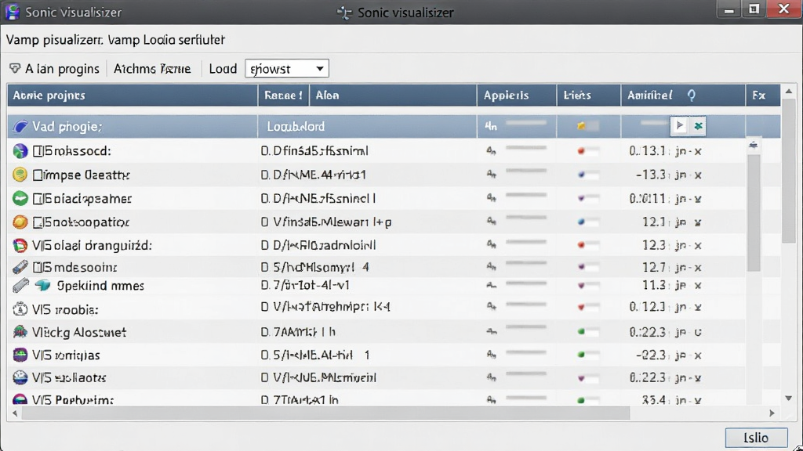The height and width of the screenshot is (451, 803).
Task: Click the icon of 'Vlīckg Alosтмиet' row
Action: coord(20,332)
